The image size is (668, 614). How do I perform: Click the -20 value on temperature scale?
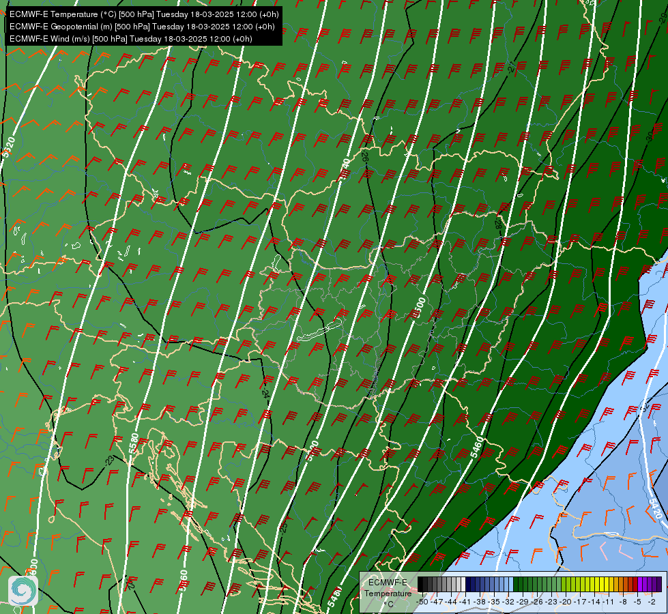tap(566, 602)
